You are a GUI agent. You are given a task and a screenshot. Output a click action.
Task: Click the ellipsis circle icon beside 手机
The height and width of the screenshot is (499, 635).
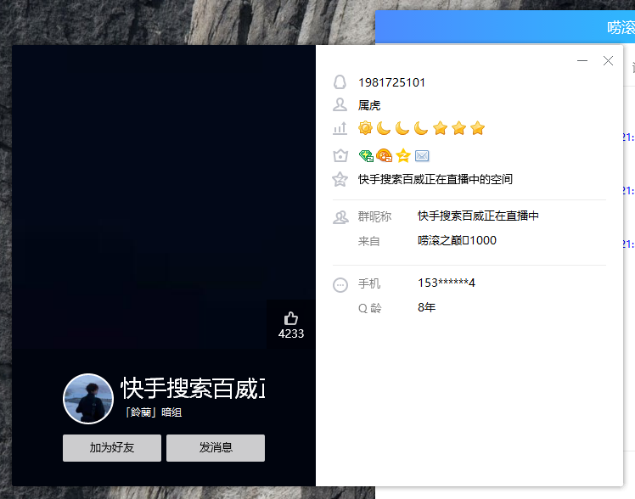click(340, 285)
